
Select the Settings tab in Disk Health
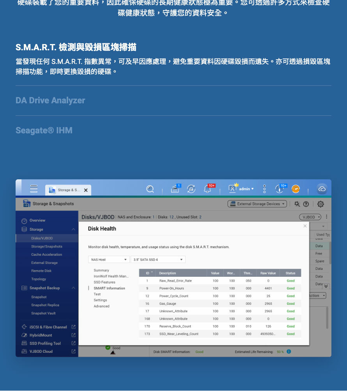(x=100, y=300)
